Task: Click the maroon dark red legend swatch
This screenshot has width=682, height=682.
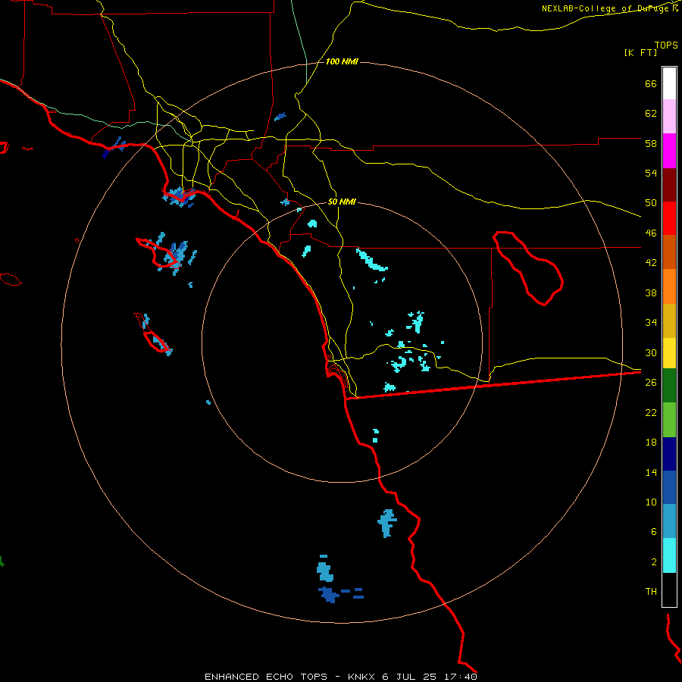Action: 669,186
